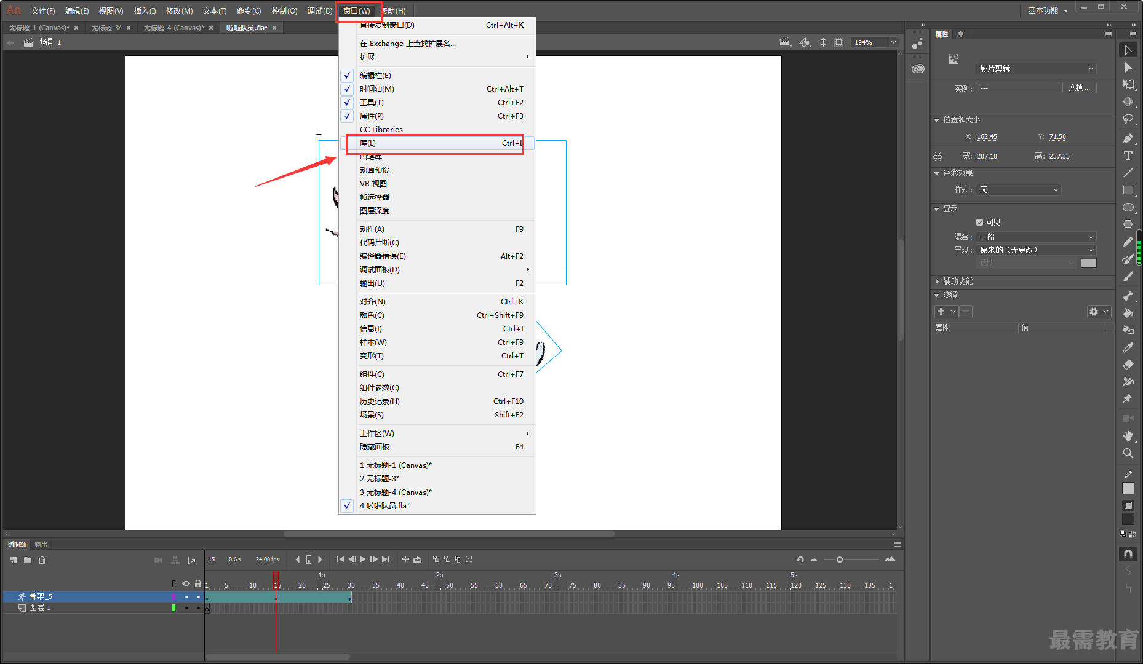Select the Line tool
This screenshot has height=664, width=1143.
(1128, 173)
